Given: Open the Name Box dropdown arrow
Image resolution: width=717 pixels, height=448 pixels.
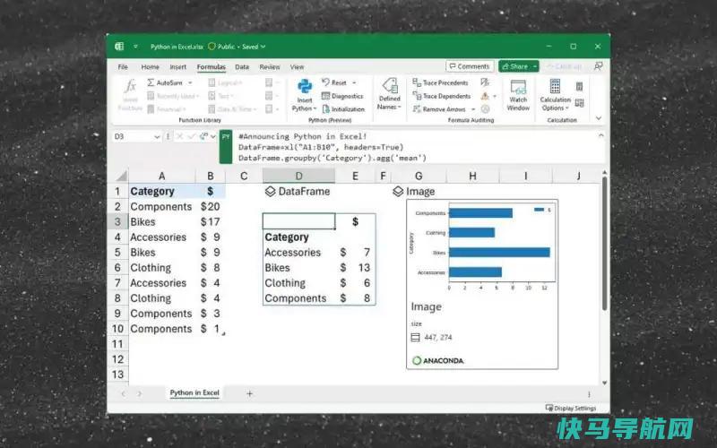Looking at the screenshot, I should click(x=157, y=137).
